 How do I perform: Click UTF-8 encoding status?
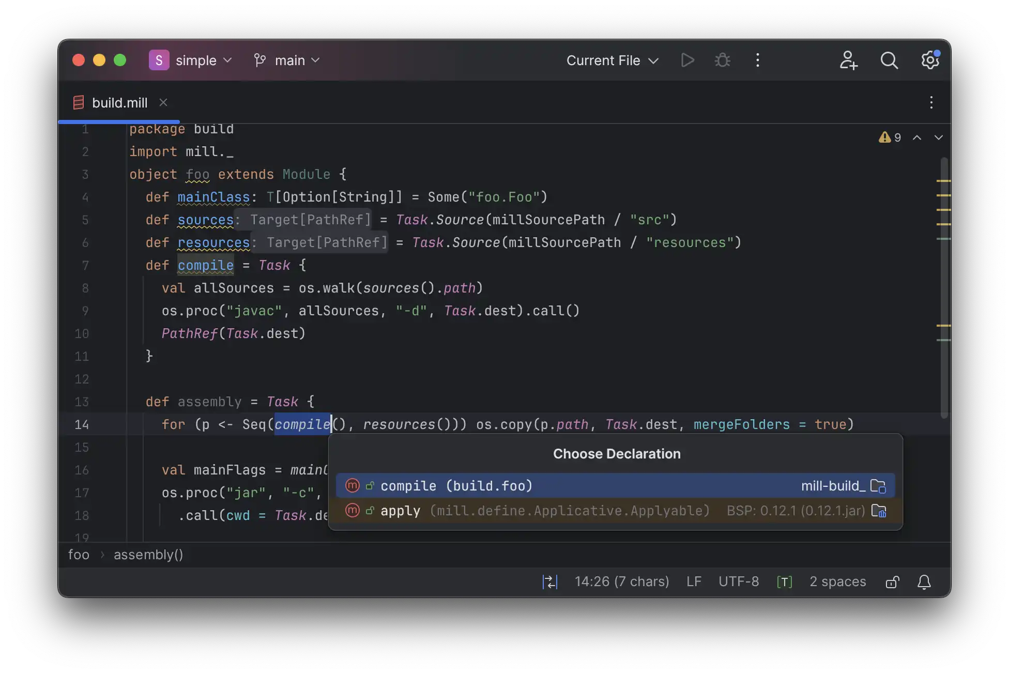pos(739,582)
